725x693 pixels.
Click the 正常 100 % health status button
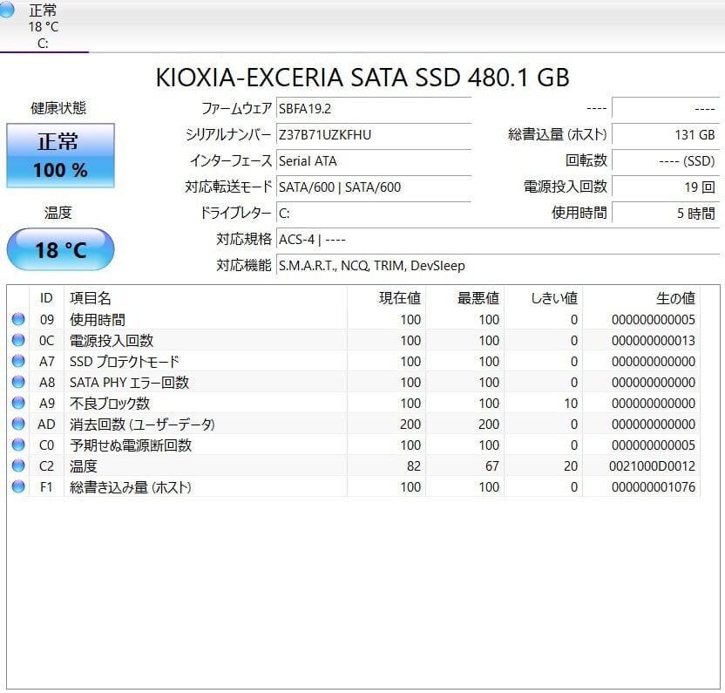tap(60, 156)
